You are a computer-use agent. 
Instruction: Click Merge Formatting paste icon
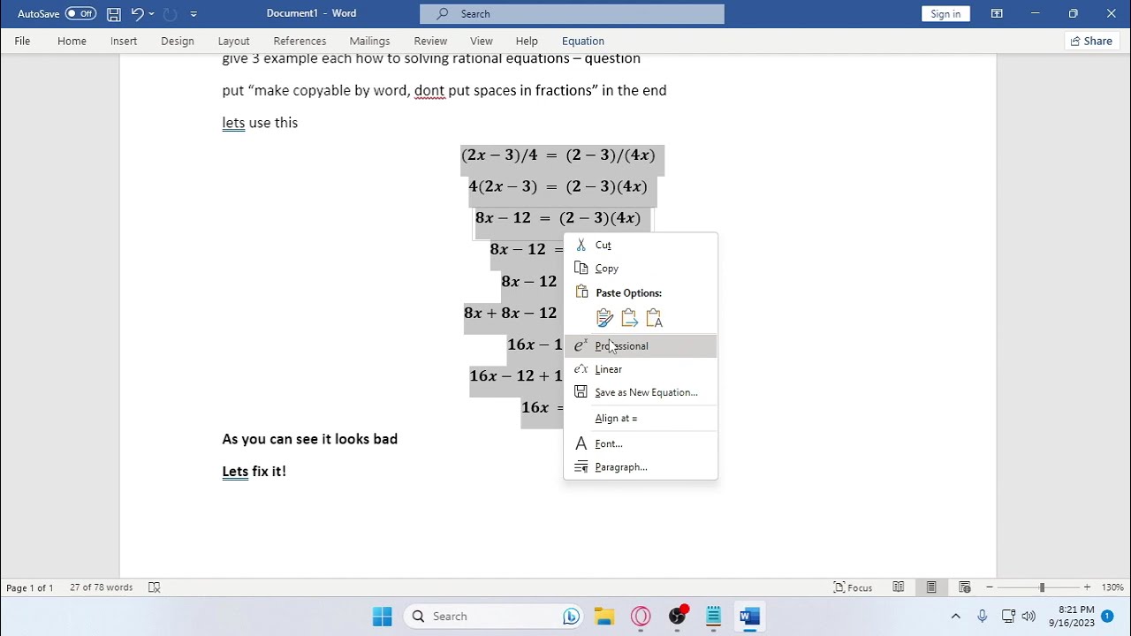click(x=629, y=318)
